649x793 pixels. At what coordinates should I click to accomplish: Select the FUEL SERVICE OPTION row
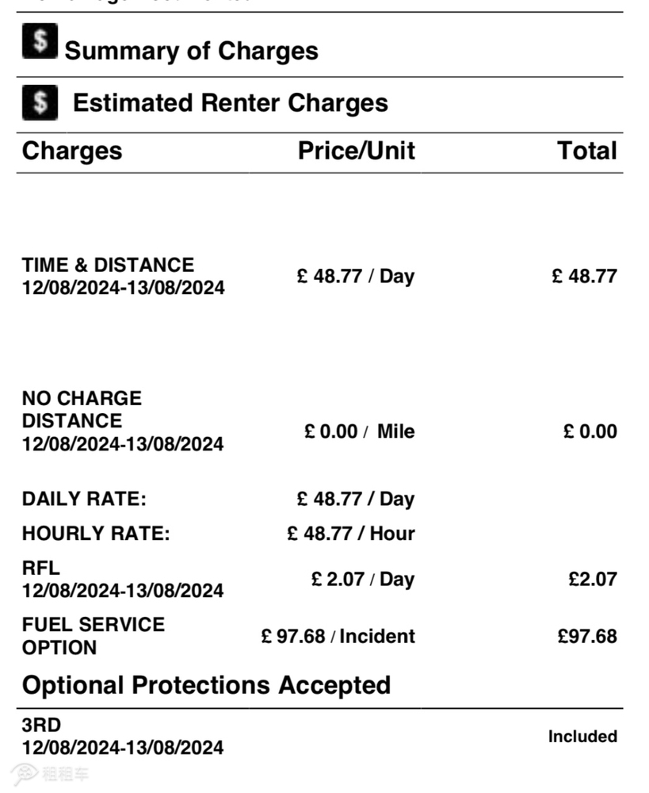(319, 636)
